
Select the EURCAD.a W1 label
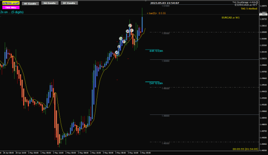pyautogui.click(x=230, y=18)
